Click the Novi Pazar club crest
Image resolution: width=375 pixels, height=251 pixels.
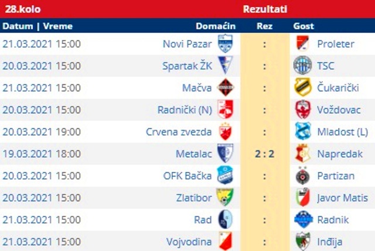point(225,43)
